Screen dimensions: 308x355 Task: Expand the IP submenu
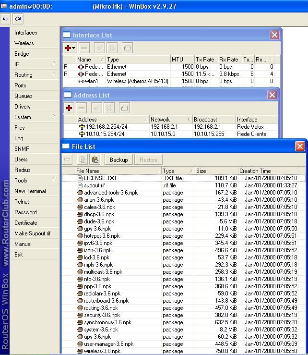click(35, 64)
